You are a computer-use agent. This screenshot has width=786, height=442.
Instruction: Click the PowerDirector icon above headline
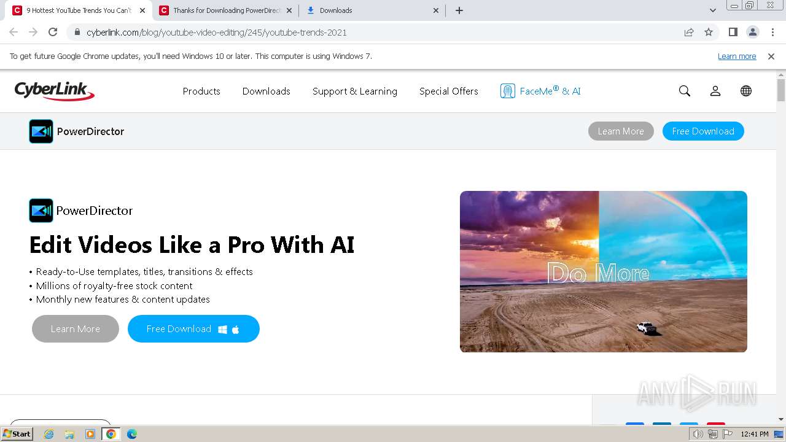coord(41,211)
